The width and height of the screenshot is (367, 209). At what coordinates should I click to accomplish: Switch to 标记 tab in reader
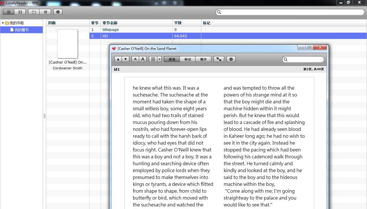click(x=188, y=59)
